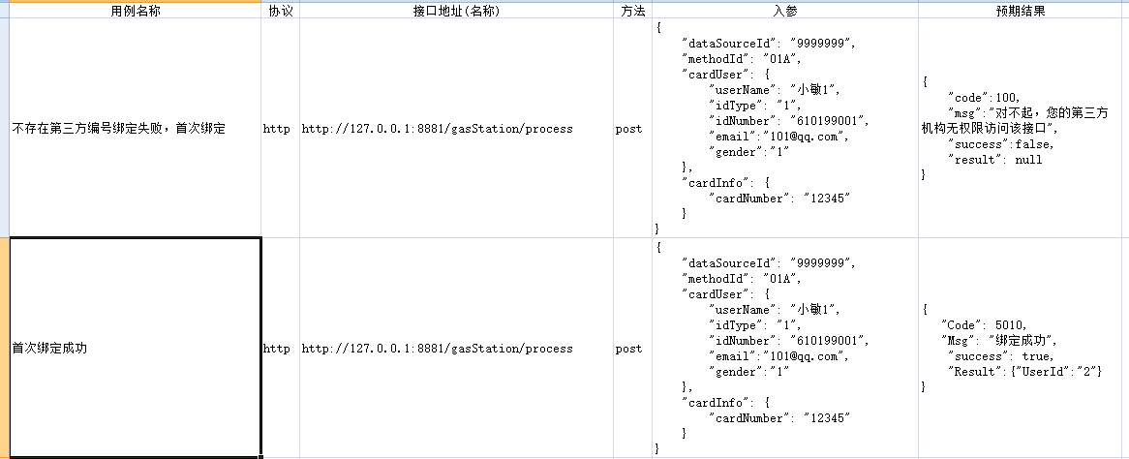
Task: Select URL cell in 首次绑定成功 row
Action: [x=456, y=348]
